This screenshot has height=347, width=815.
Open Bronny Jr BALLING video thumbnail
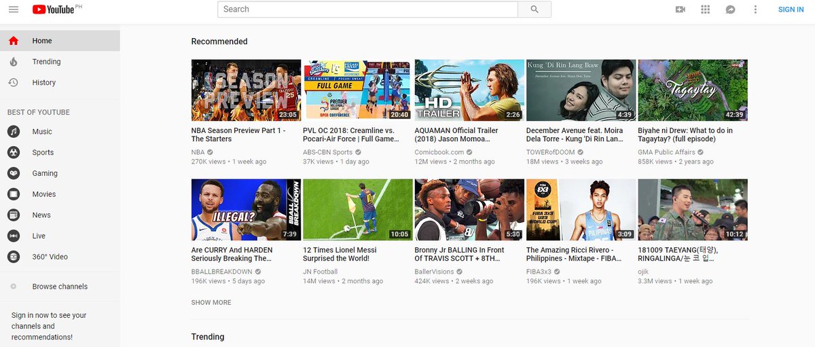click(x=469, y=210)
